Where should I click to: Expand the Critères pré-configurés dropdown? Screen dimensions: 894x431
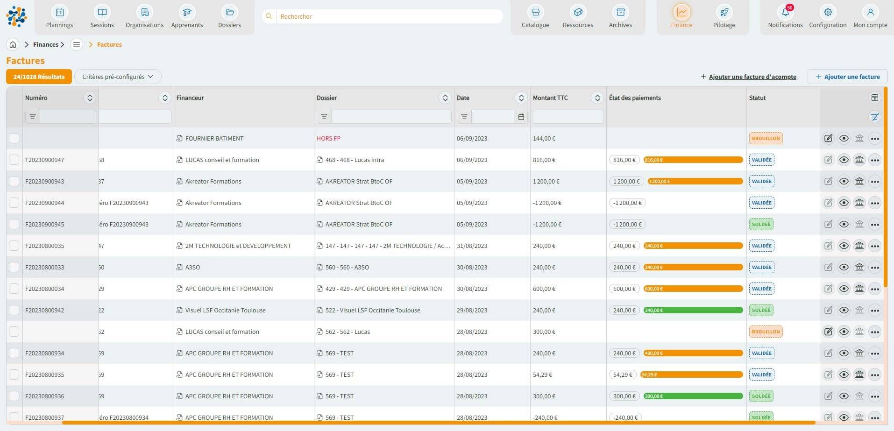coord(118,77)
